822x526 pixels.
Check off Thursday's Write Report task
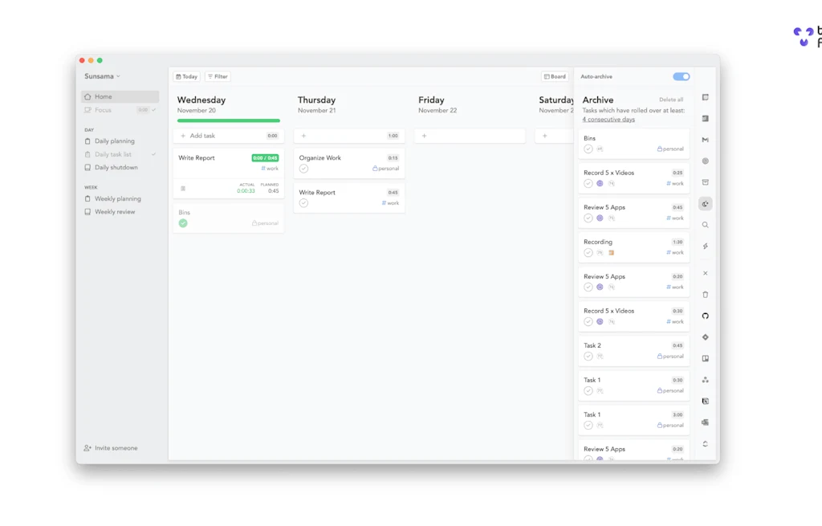coord(303,203)
